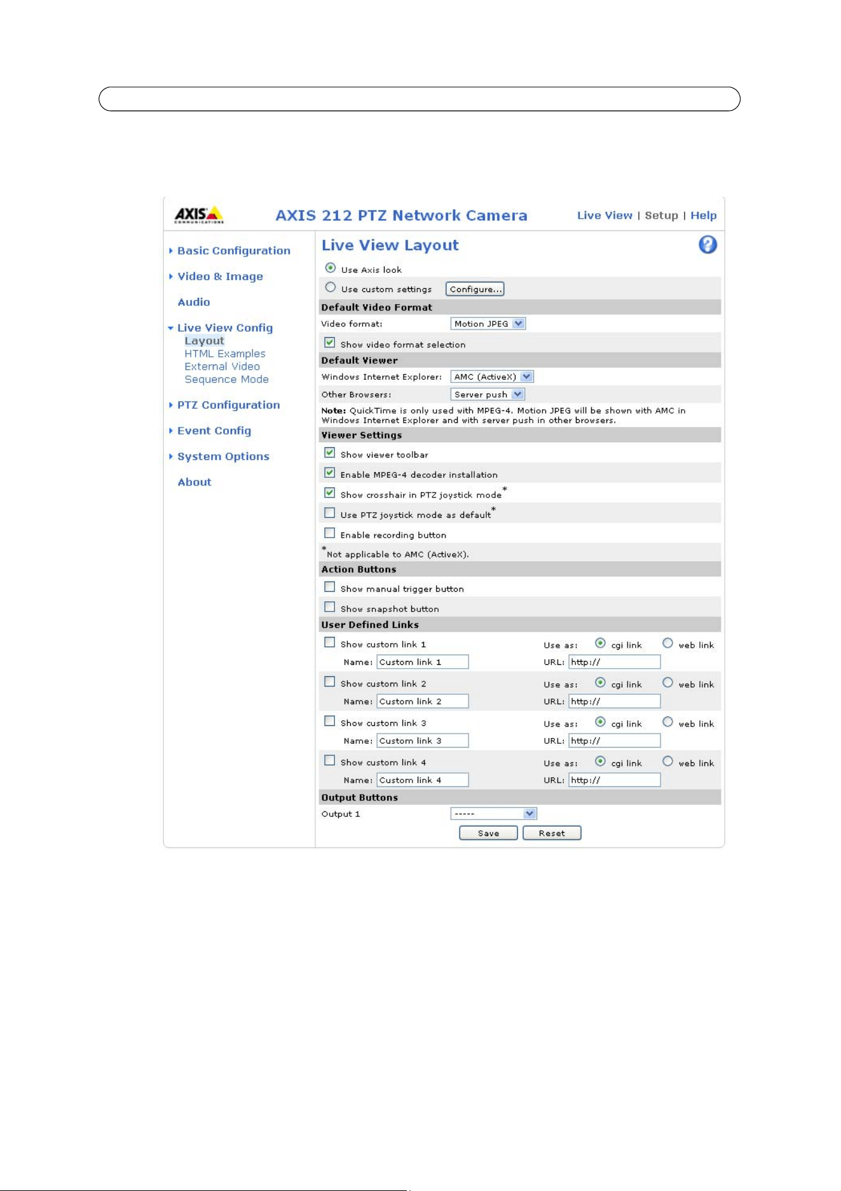Open External Video submenu item
The image size is (841, 1191).
[222, 366]
